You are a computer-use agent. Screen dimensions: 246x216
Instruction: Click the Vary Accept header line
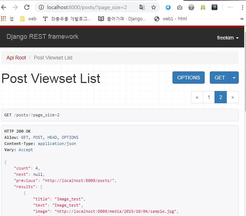pos(18,150)
